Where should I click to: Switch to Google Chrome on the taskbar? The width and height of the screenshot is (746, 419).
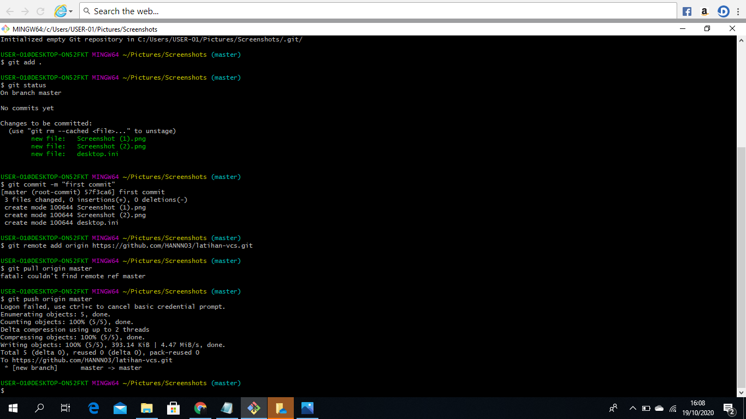[x=200, y=408]
